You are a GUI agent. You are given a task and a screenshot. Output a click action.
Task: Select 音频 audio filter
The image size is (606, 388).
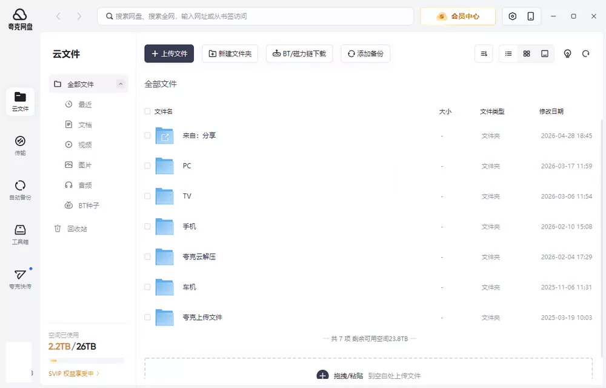click(x=78, y=185)
